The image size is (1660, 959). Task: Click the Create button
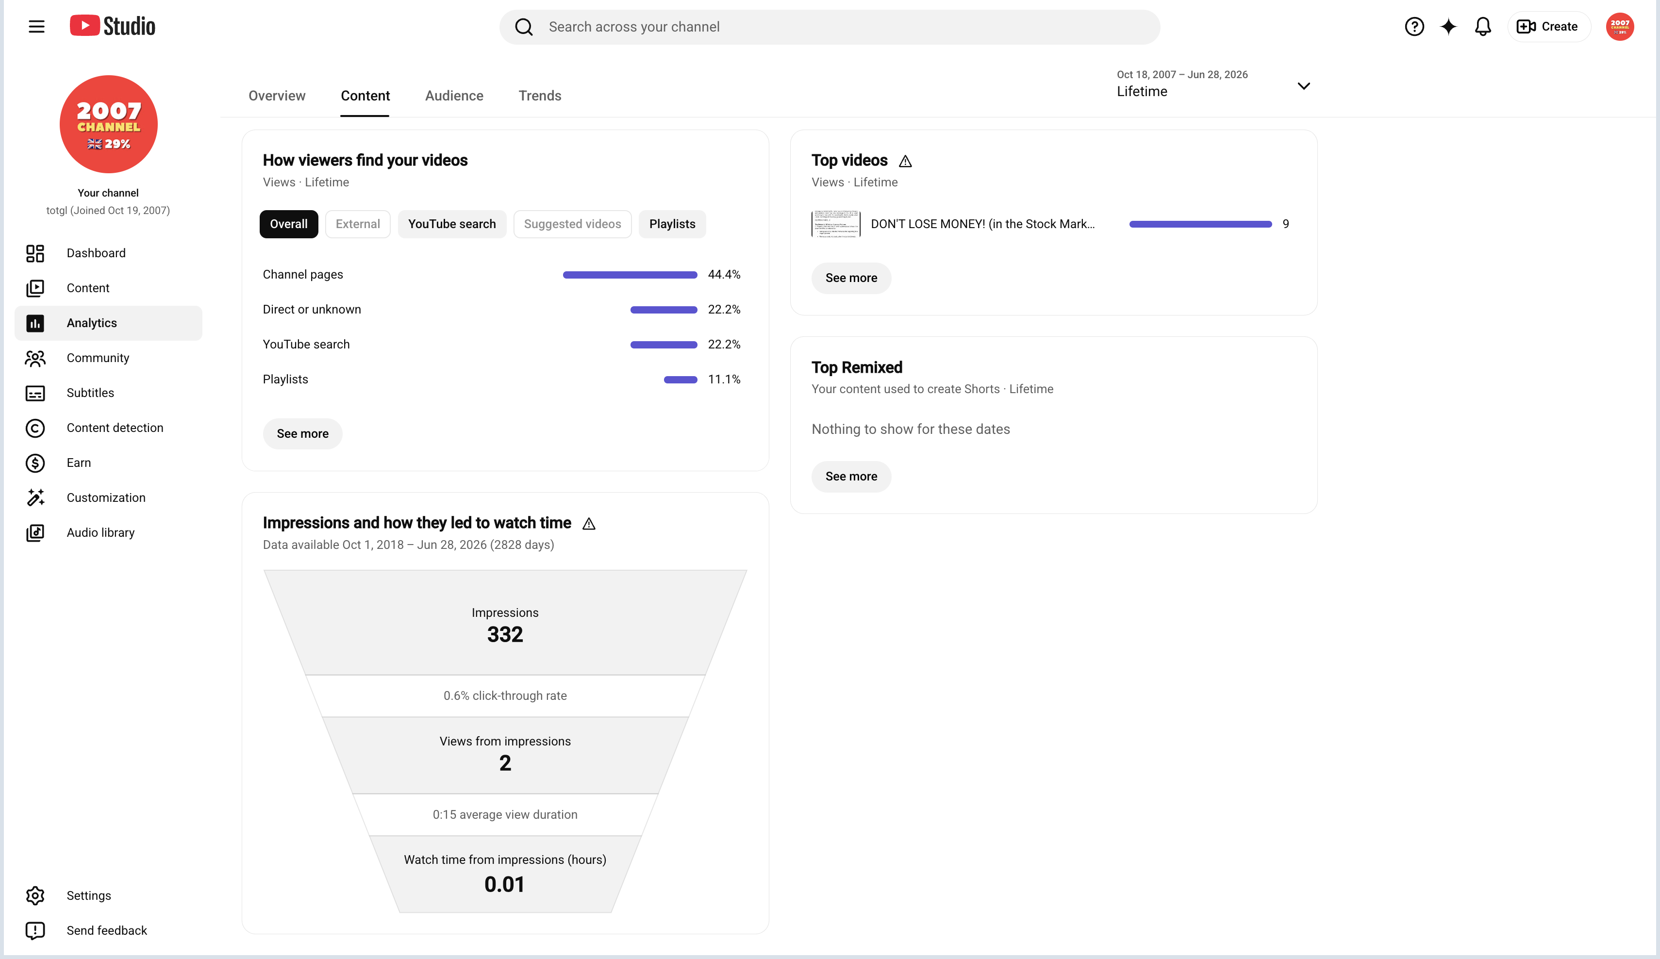(1549, 26)
